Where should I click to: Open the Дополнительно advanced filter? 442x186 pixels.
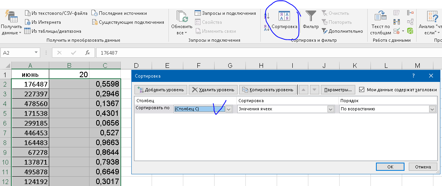coord(342,31)
